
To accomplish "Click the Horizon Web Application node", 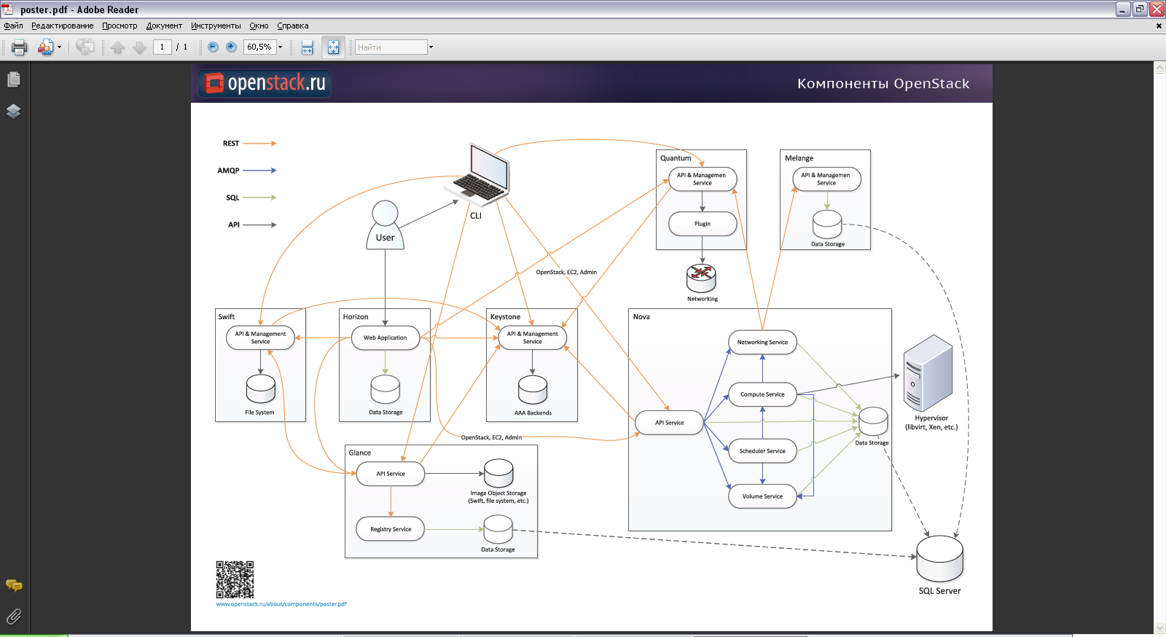I will point(386,338).
